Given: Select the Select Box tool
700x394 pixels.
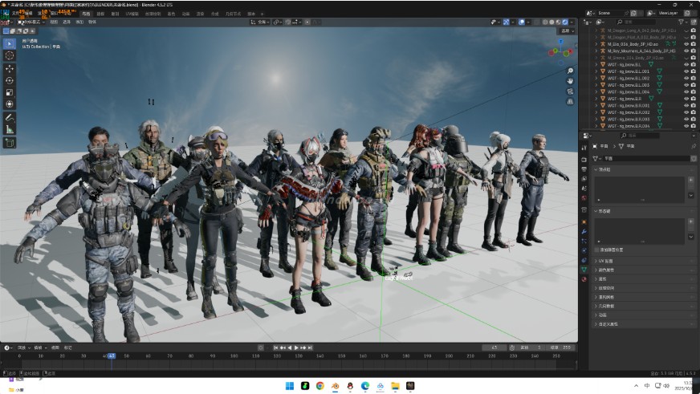Looking at the screenshot, I should (x=10, y=43).
